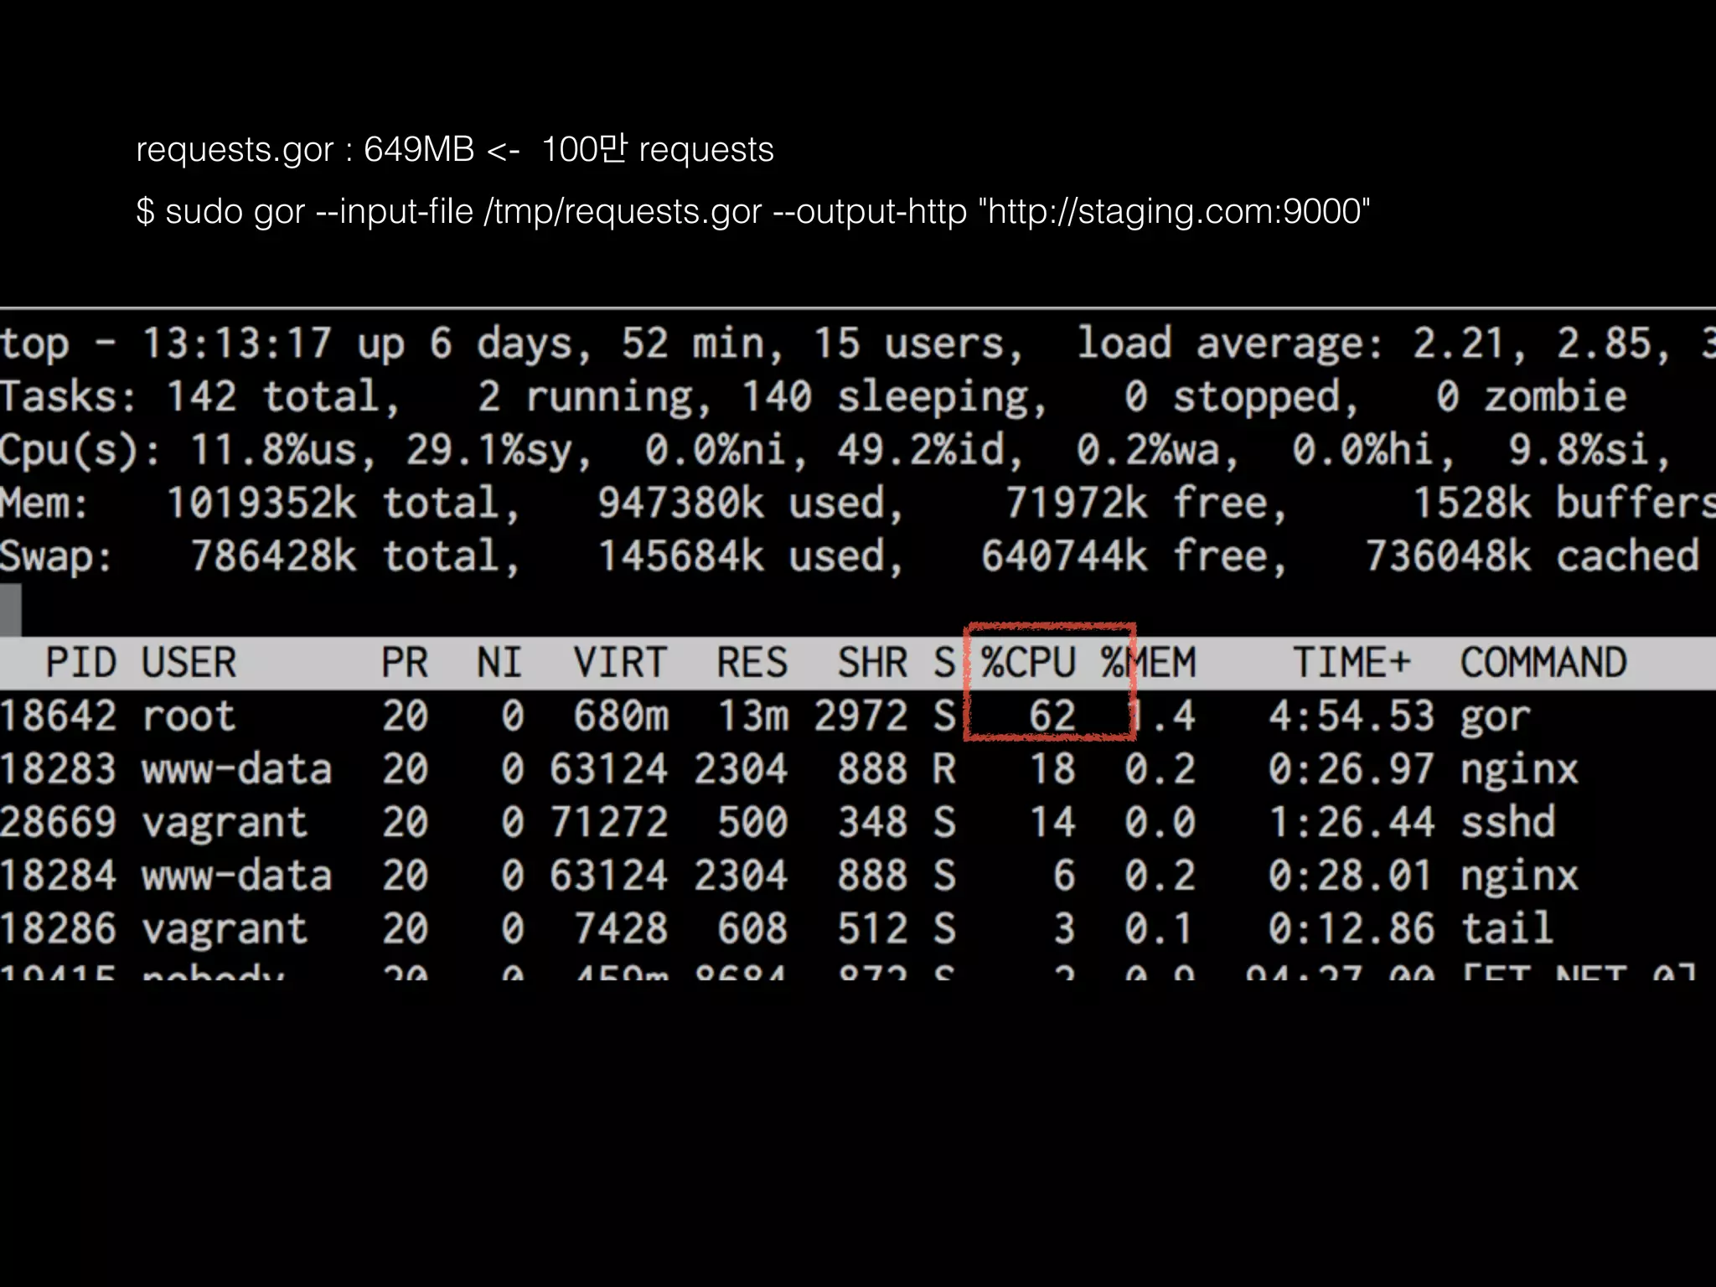The width and height of the screenshot is (1716, 1287).
Task: Click PID 18284 in the nginx row
Action: pos(58,876)
